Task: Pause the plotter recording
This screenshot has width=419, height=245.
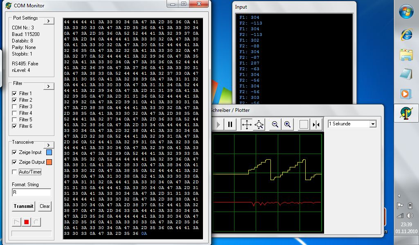Action: pos(230,125)
